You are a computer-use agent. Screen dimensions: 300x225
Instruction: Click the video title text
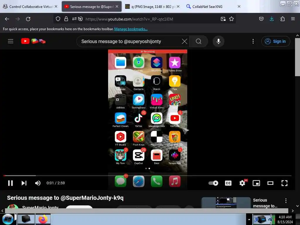(65, 198)
